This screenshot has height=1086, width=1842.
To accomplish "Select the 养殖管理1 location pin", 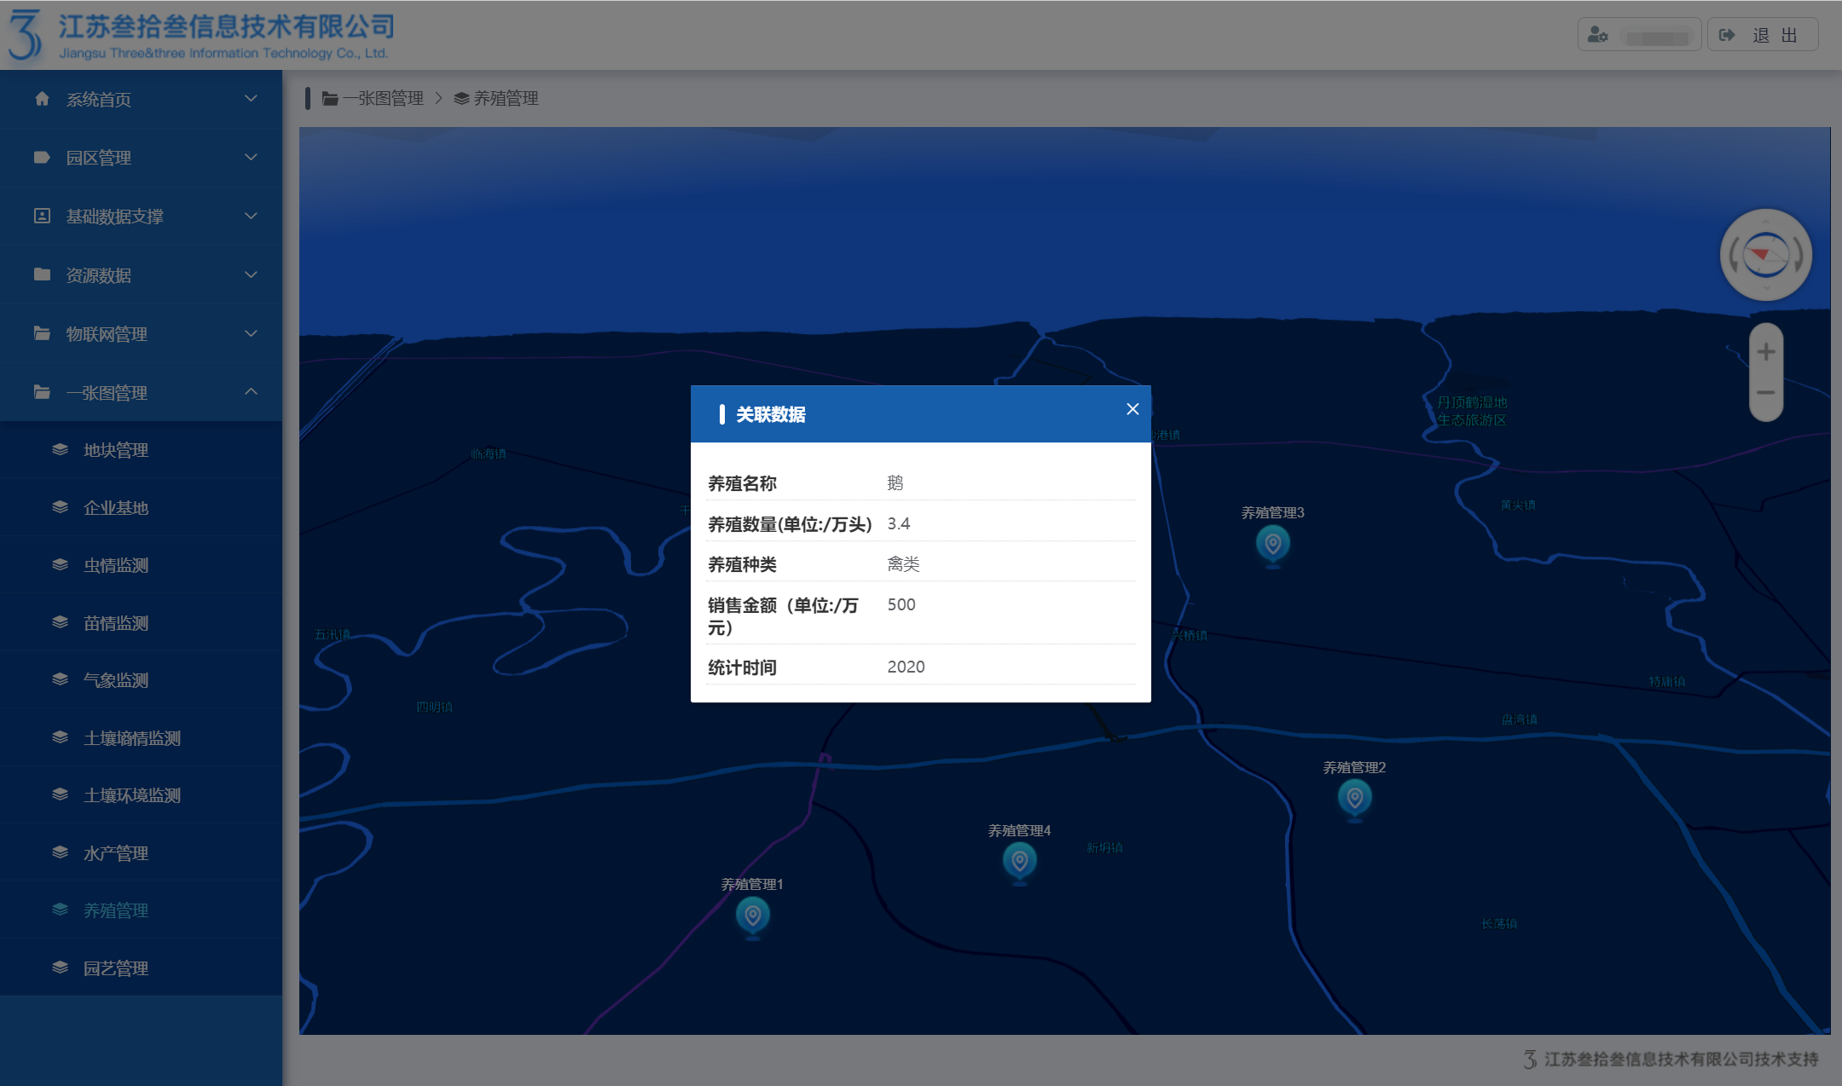I will tap(752, 916).
